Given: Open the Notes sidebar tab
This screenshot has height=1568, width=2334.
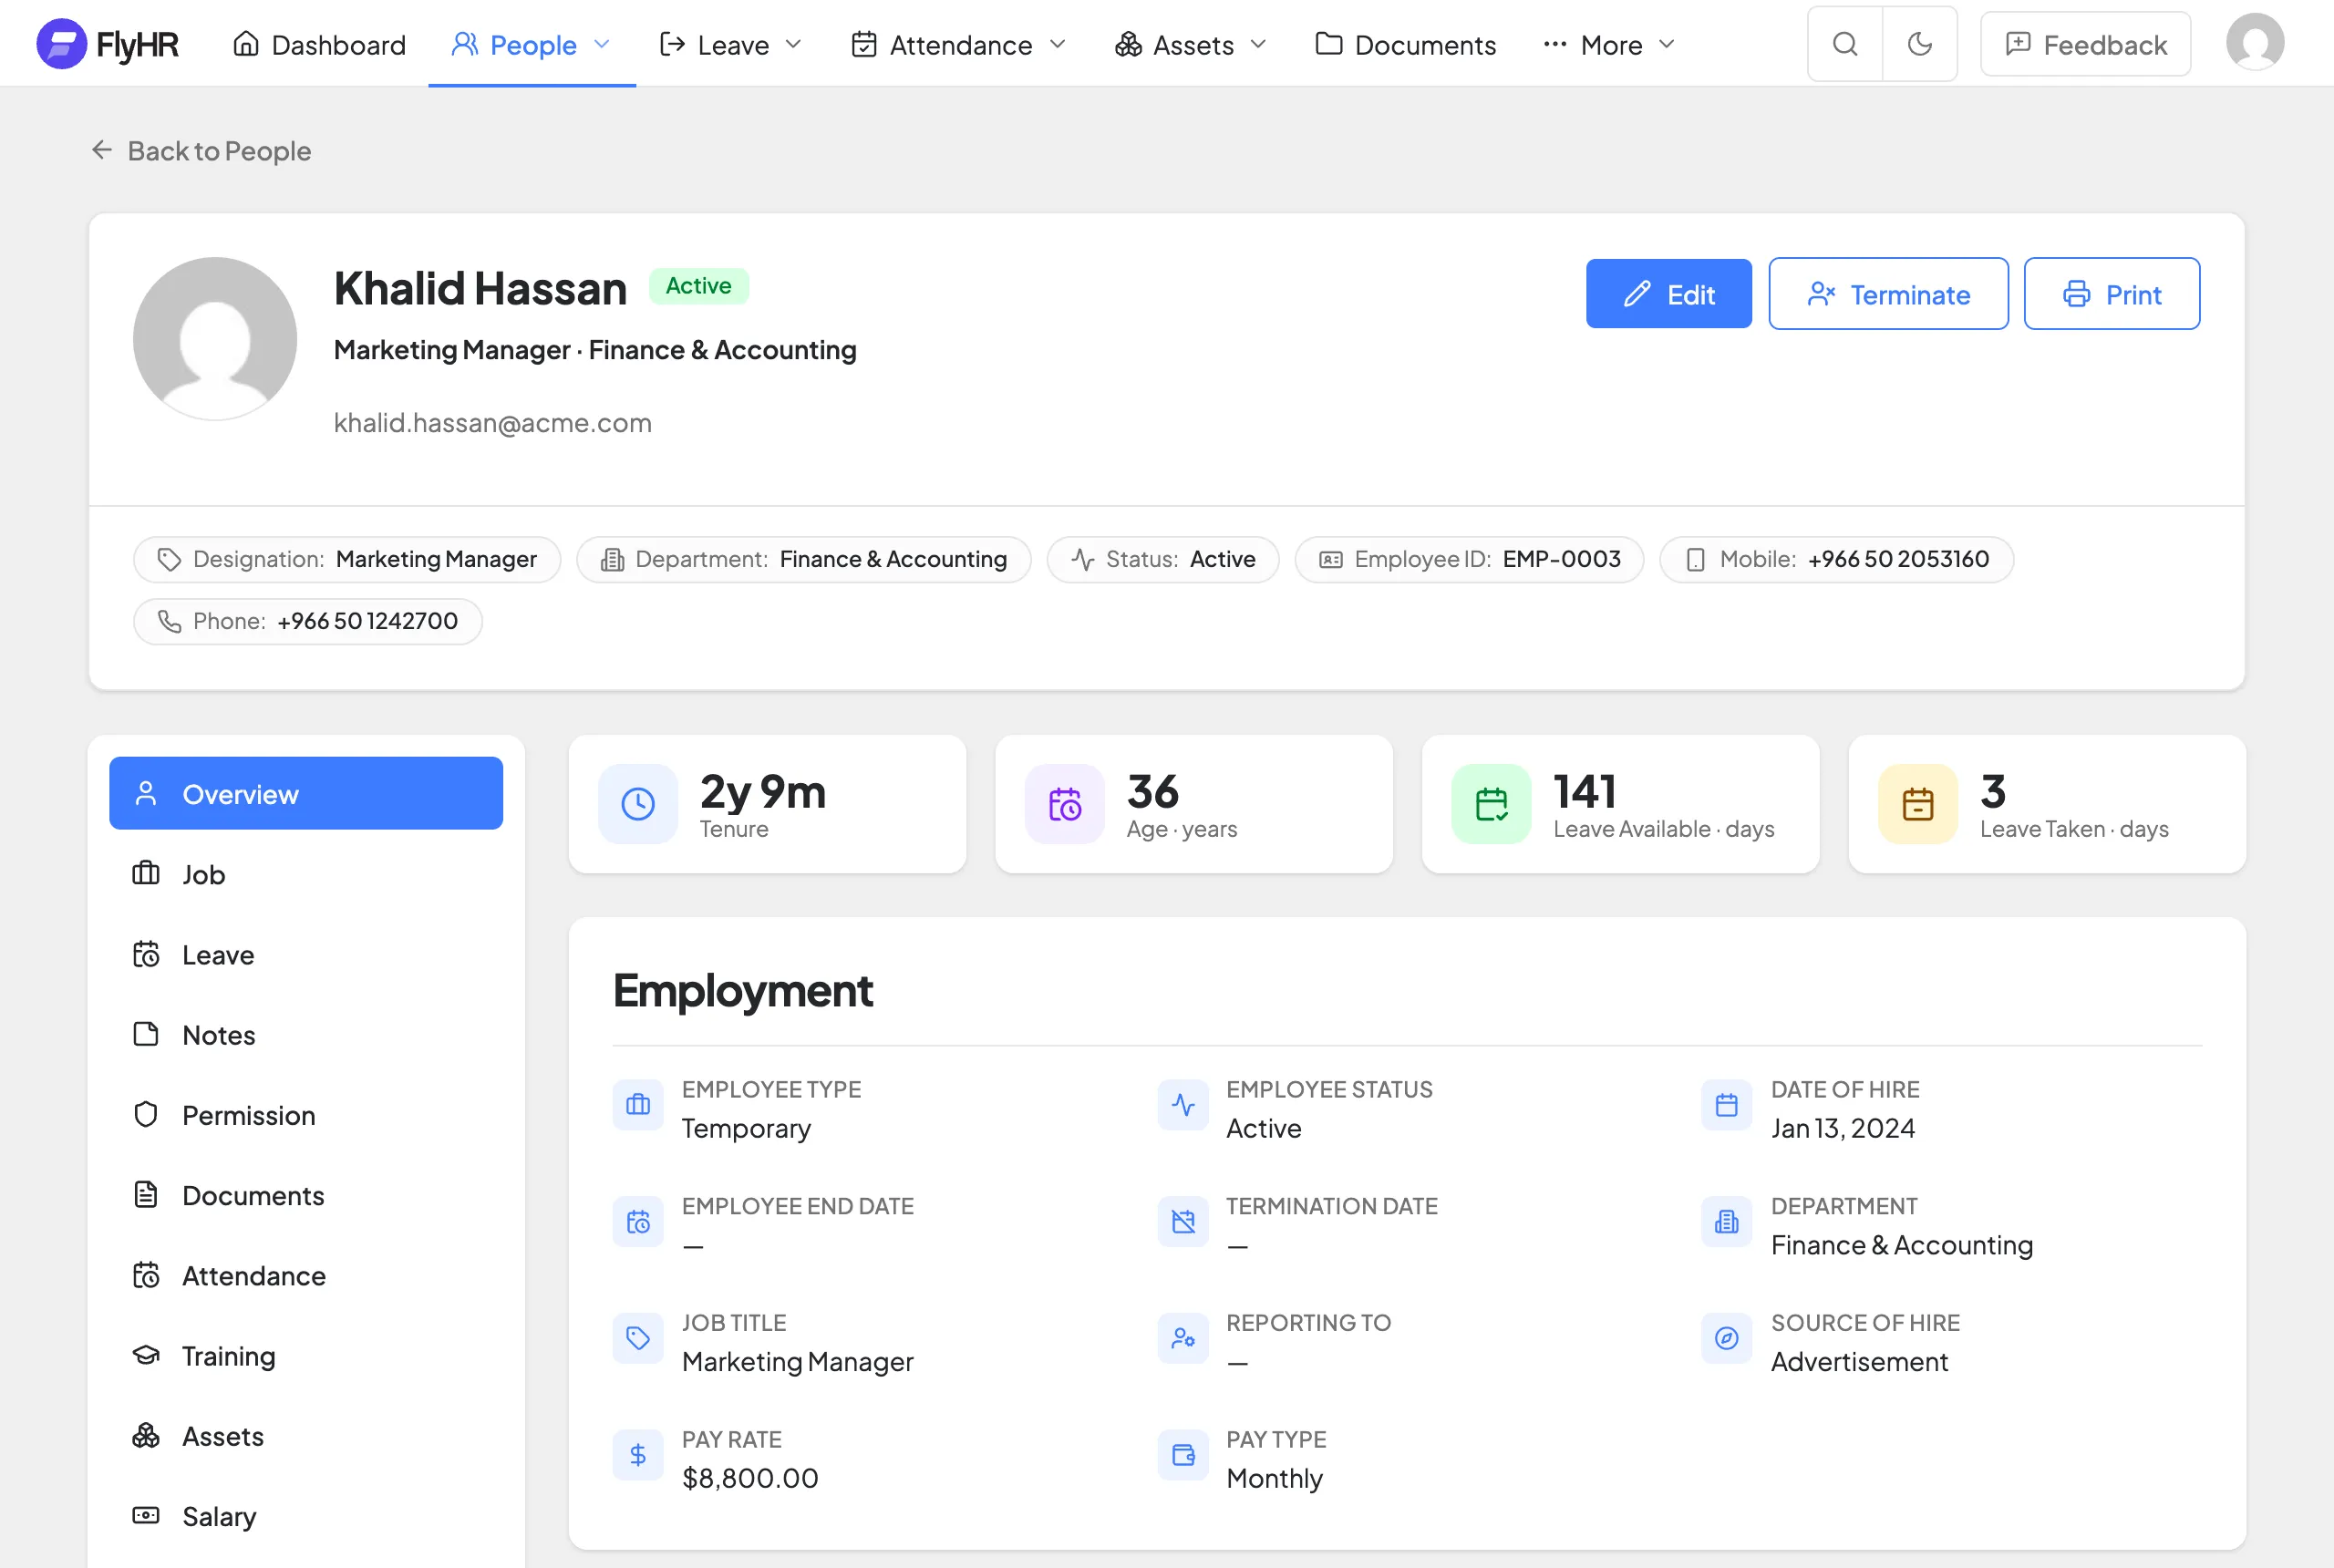Looking at the screenshot, I should [x=306, y=1035].
